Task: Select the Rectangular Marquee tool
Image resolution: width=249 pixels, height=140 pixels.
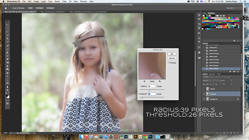Action: (x=7, y=28)
